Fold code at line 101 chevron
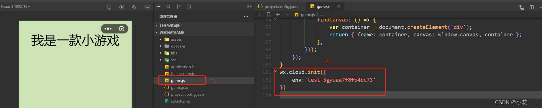The image size is (542, 108). (x=276, y=71)
